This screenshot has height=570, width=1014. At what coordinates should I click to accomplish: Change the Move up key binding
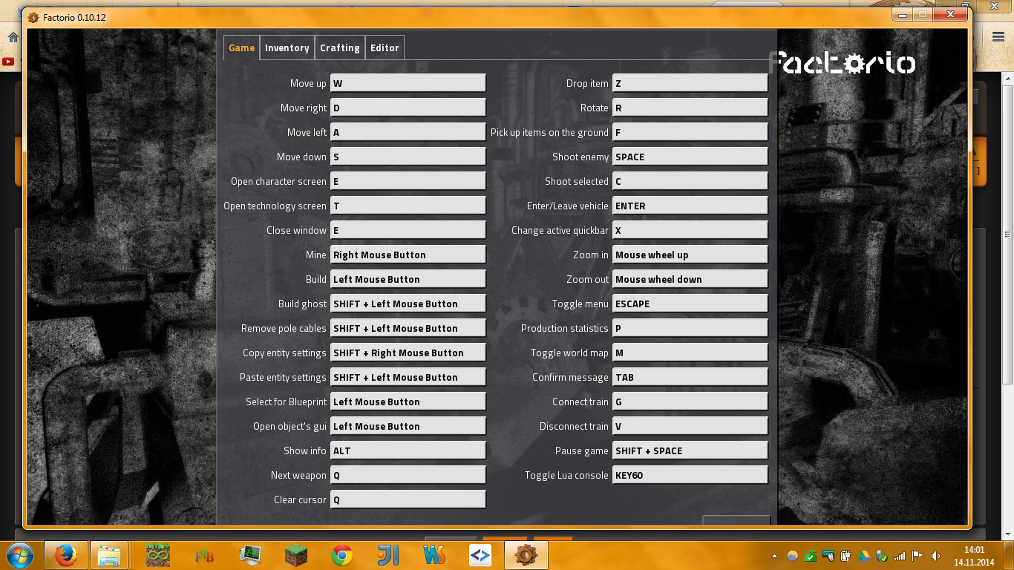(408, 83)
